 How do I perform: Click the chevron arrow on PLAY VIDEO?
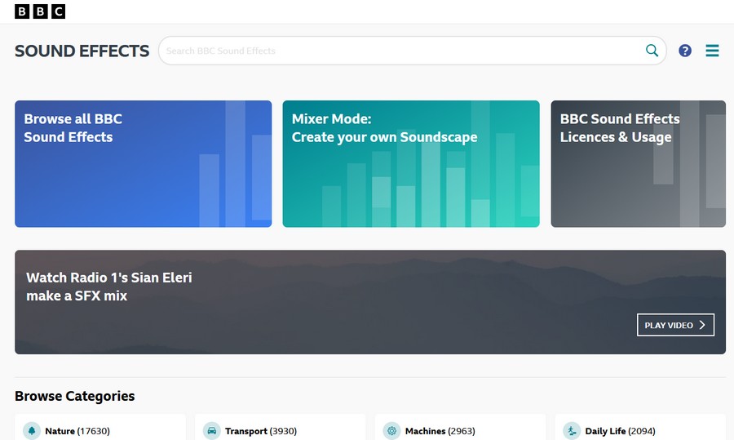click(702, 325)
